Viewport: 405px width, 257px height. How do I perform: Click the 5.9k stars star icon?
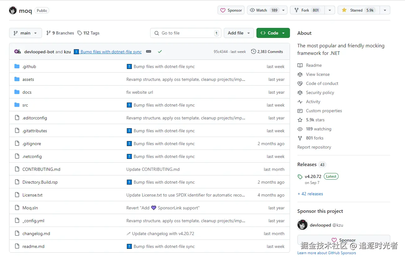pyautogui.click(x=300, y=120)
